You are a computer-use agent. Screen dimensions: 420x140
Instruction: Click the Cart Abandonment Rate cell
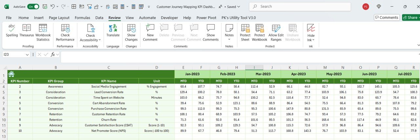tap(109, 103)
